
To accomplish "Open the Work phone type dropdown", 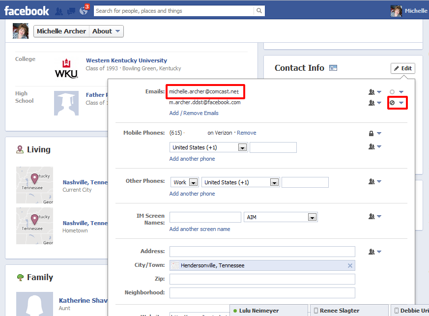I will (x=185, y=182).
